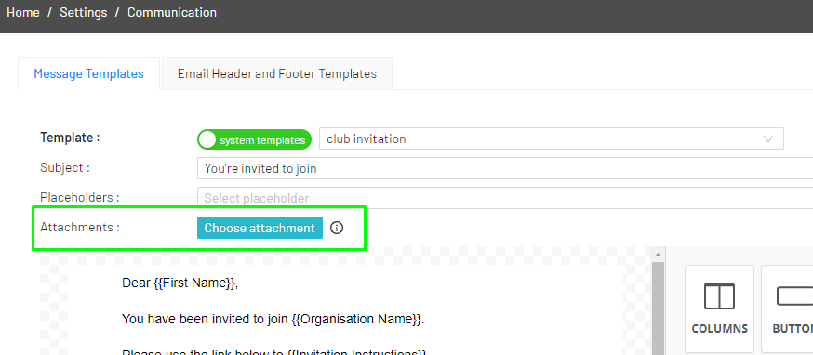Go to Home in the breadcrumb
Image resolution: width=813 pixels, height=355 pixels.
23,12
